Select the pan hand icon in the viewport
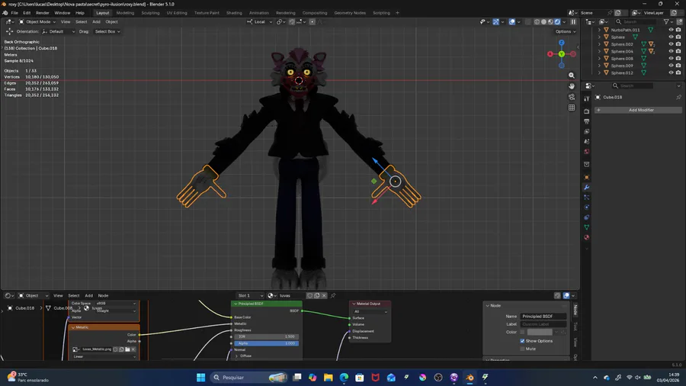The image size is (686, 386). [x=572, y=86]
